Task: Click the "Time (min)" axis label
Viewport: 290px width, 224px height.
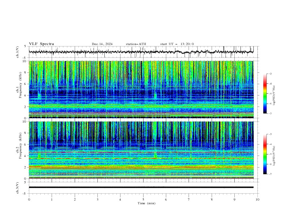Action: tap(146, 203)
